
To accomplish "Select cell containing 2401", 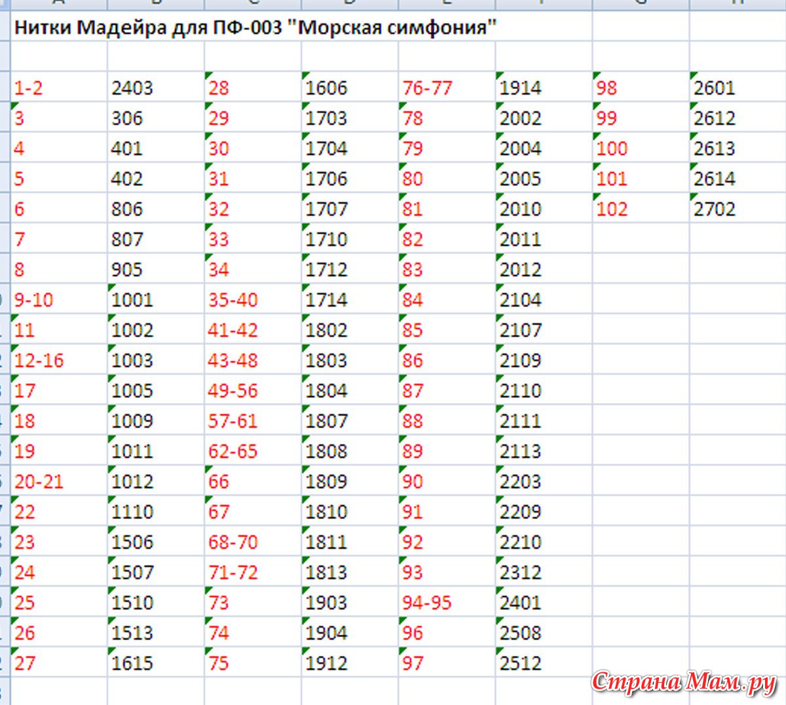I will click(544, 602).
